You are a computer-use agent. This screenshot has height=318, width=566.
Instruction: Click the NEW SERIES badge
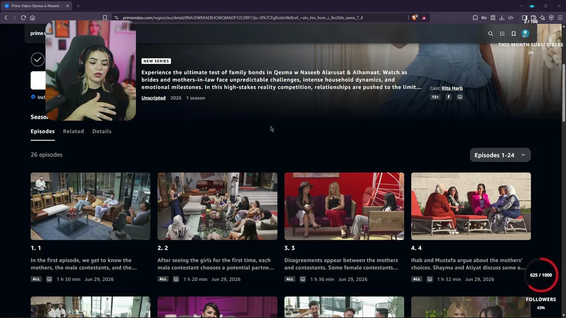(156, 61)
